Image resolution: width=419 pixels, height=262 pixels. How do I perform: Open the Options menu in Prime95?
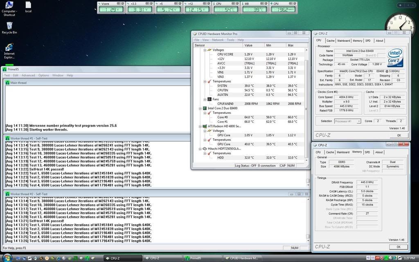pos(43,75)
